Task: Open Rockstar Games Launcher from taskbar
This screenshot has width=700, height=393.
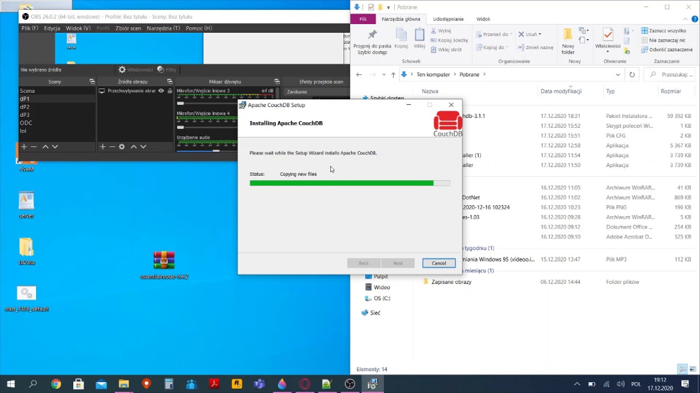Action: pos(237,384)
